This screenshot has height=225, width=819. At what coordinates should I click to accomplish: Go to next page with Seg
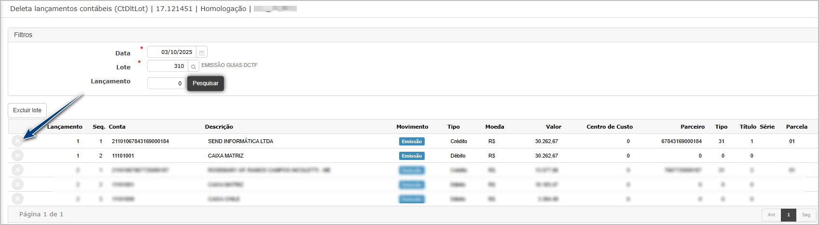[806, 215]
